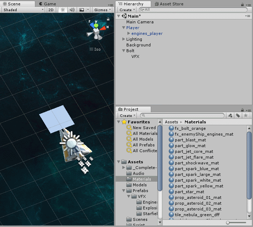Collapse Favorites section arrow
The height and width of the screenshot is (227, 253).
click(x=119, y=122)
